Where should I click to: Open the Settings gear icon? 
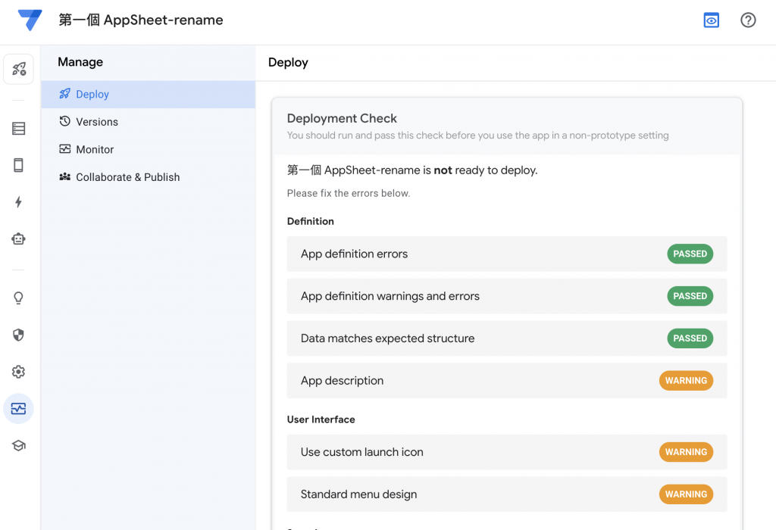point(19,372)
